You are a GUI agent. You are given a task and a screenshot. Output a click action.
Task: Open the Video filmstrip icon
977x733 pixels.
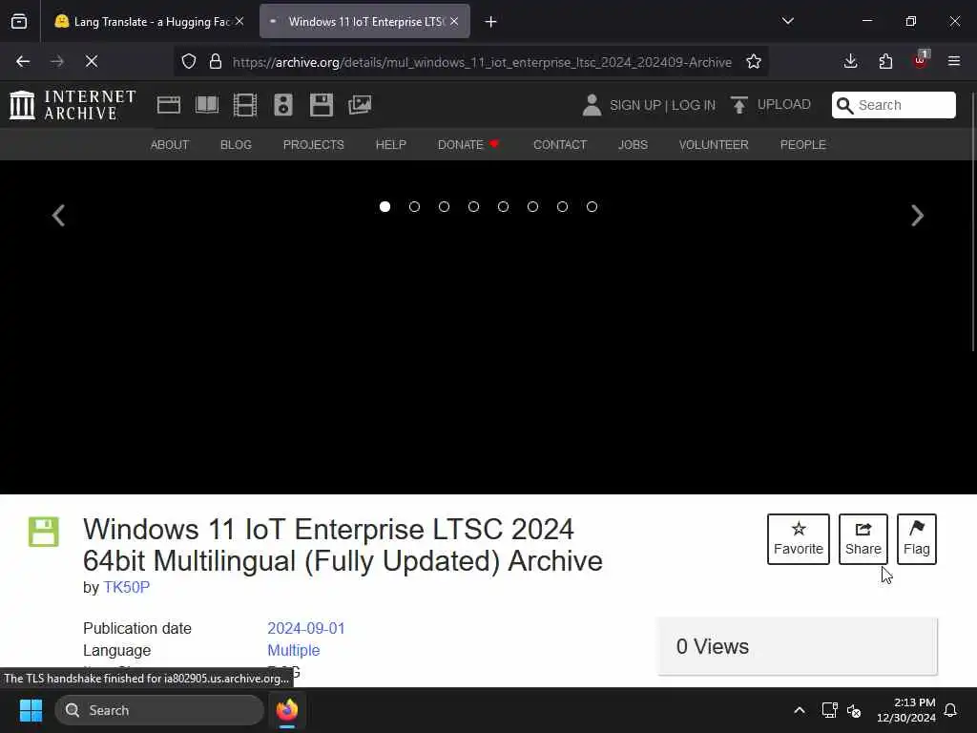[245, 105]
